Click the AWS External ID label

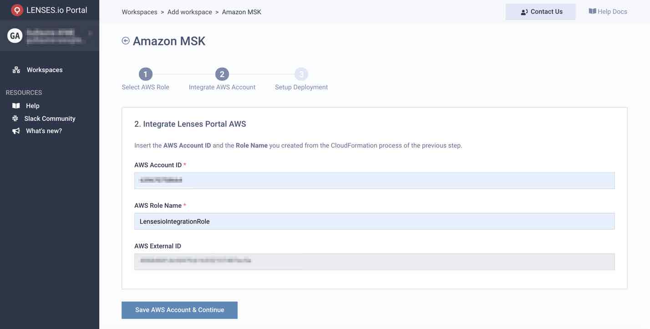[157, 246]
